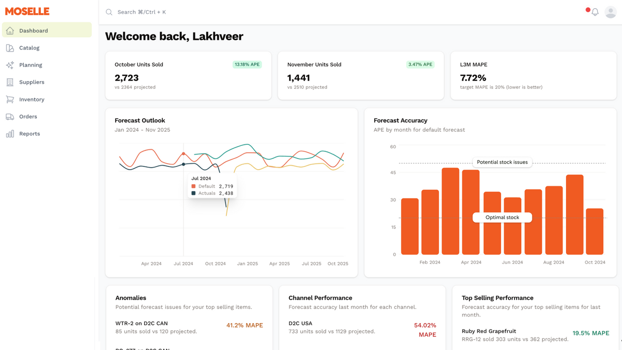Click the Feb 2024 bar in Forecast Accuracy
This screenshot has width=622, height=350.
(430, 222)
